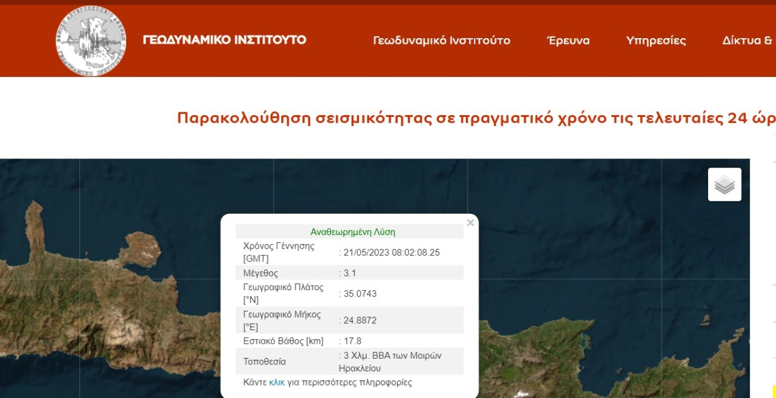Follow the κλικ link for more information
The width and height of the screenshot is (776, 398).
click(277, 383)
